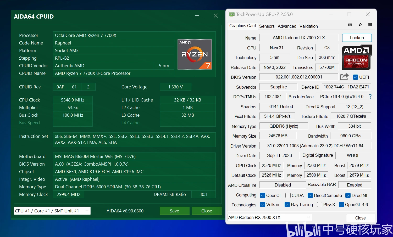Click the BIOS Version field in GPU-Z
The width and height of the screenshot is (393, 237).
click(299, 77)
